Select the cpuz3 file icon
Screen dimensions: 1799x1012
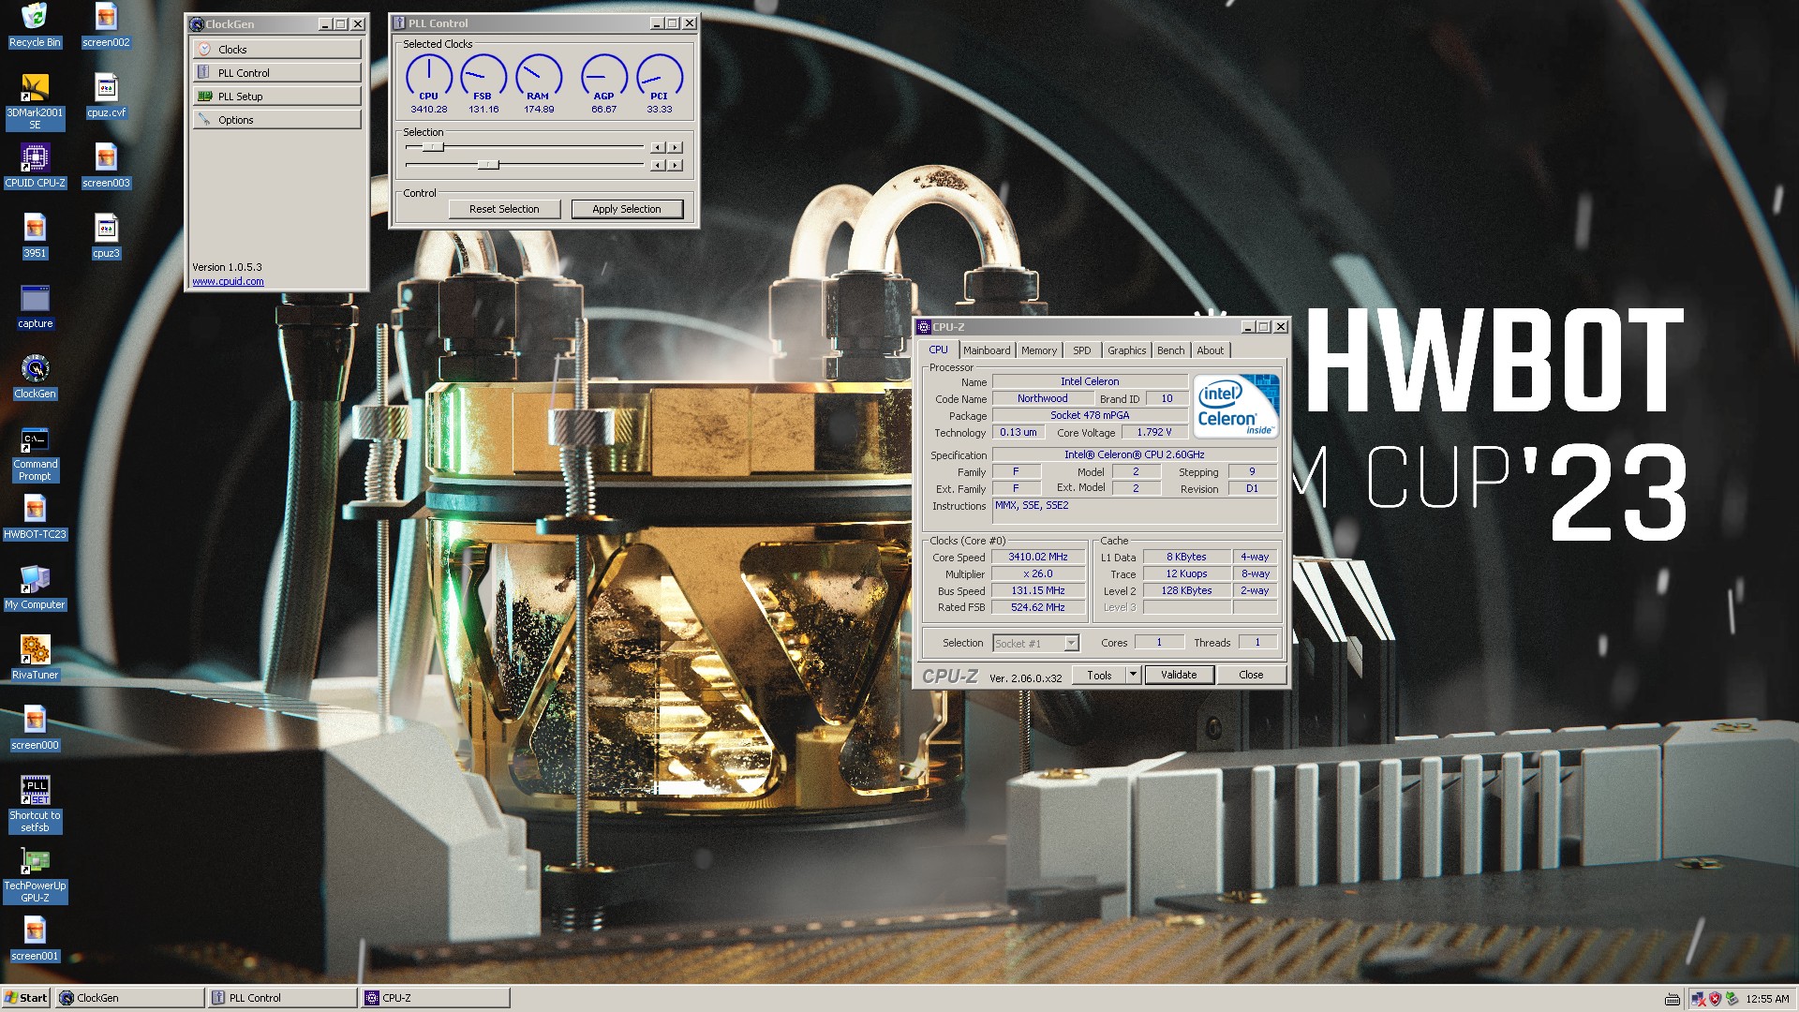pyautogui.click(x=106, y=236)
